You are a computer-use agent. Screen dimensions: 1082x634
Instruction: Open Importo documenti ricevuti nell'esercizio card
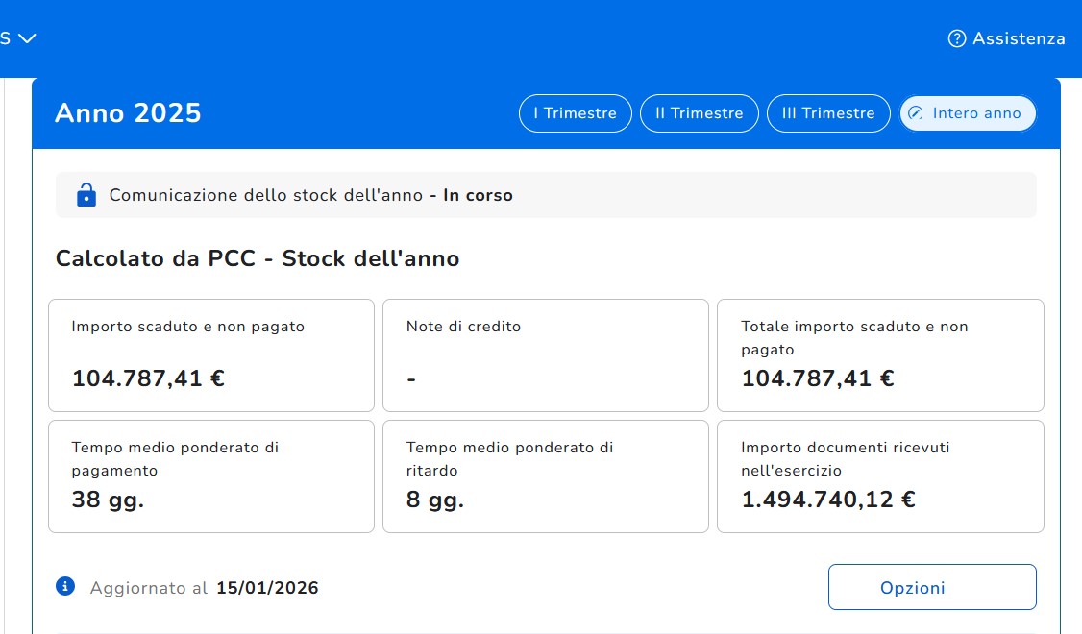tap(879, 475)
